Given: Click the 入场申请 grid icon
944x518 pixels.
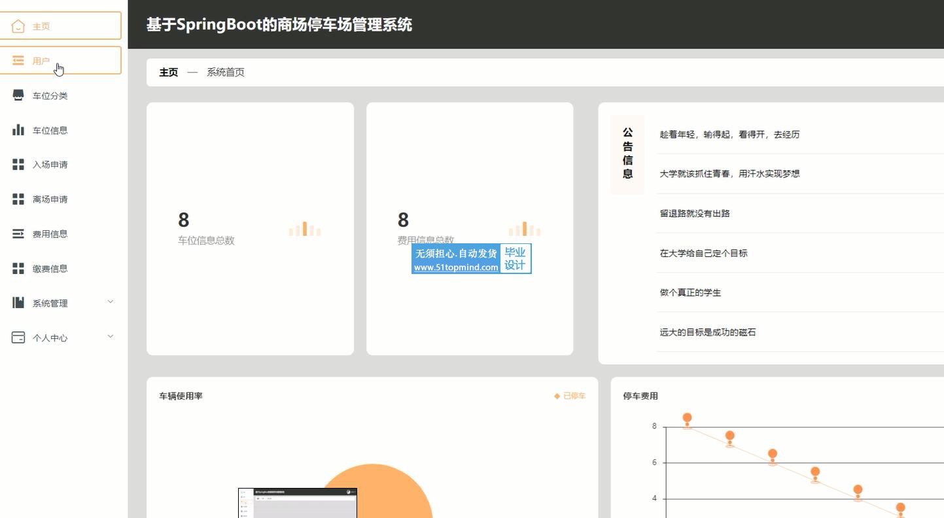Looking at the screenshot, I should tap(18, 165).
